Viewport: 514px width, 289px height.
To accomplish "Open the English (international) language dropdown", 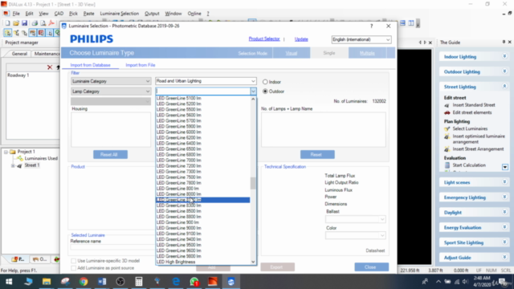I will (361, 39).
